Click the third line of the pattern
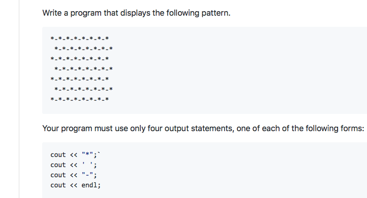This screenshot has width=367, height=198. [x=80, y=59]
